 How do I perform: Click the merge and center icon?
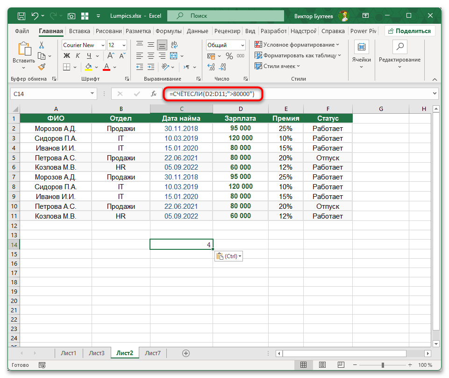click(173, 56)
